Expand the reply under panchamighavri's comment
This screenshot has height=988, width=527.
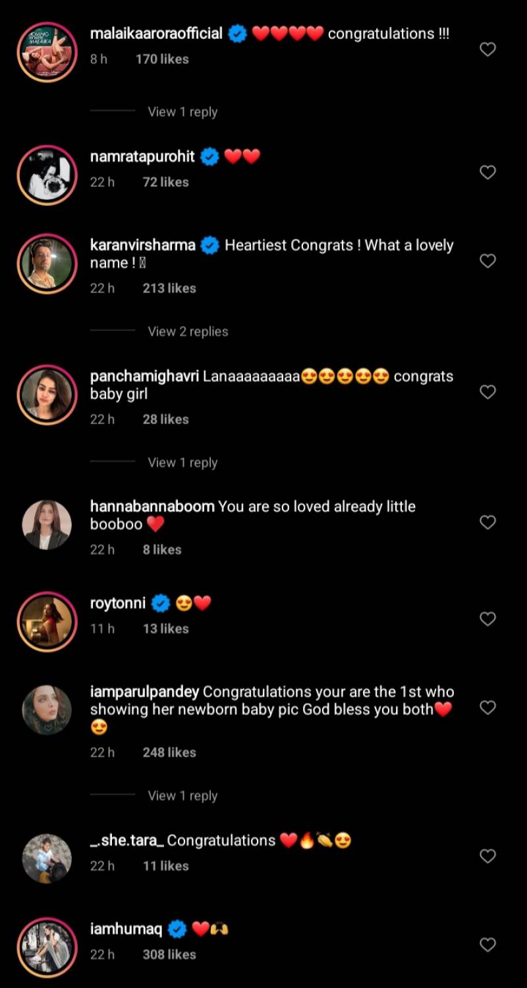(182, 463)
